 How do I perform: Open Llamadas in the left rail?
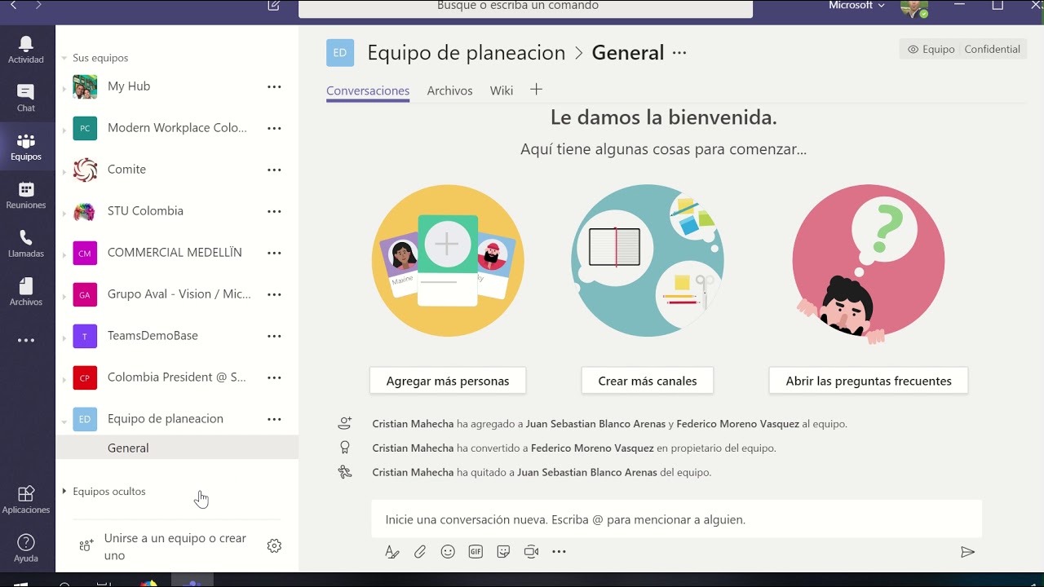pyautogui.click(x=26, y=244)
